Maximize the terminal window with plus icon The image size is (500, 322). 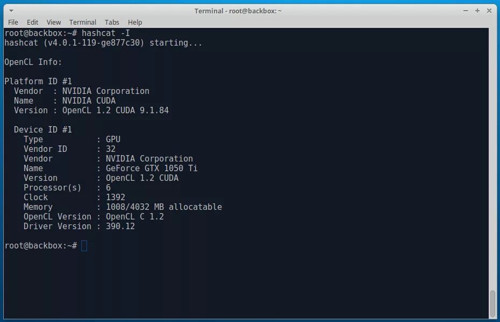477,11
